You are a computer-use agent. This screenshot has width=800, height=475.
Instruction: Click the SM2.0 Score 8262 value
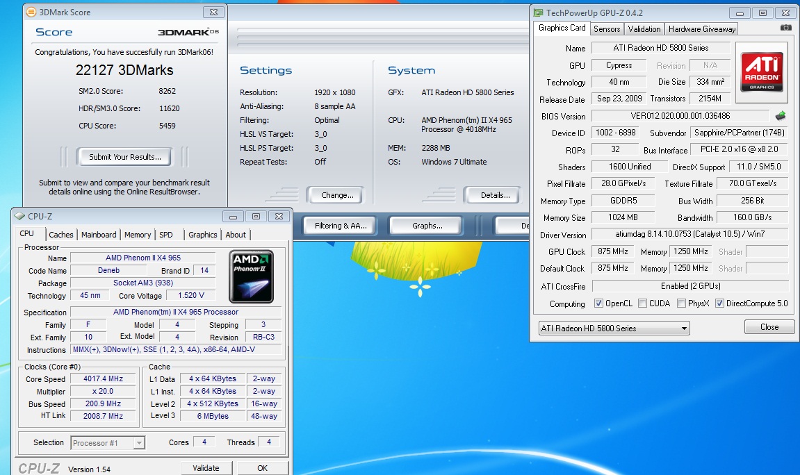168,91
